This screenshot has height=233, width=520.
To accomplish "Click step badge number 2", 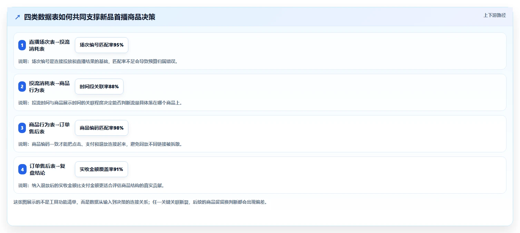I will [x=22, y=87].
